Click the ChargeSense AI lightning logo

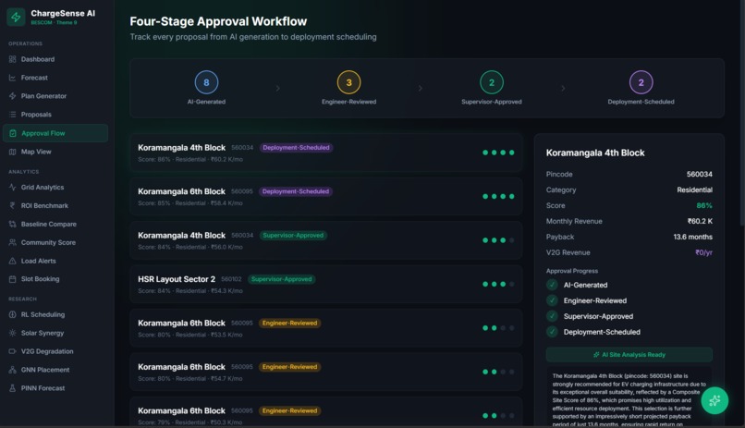pos(16,17)
